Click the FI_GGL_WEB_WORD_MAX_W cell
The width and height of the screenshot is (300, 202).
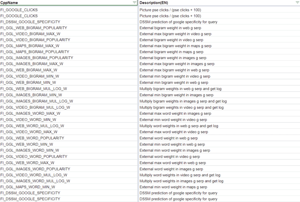[x=69, y=163]
